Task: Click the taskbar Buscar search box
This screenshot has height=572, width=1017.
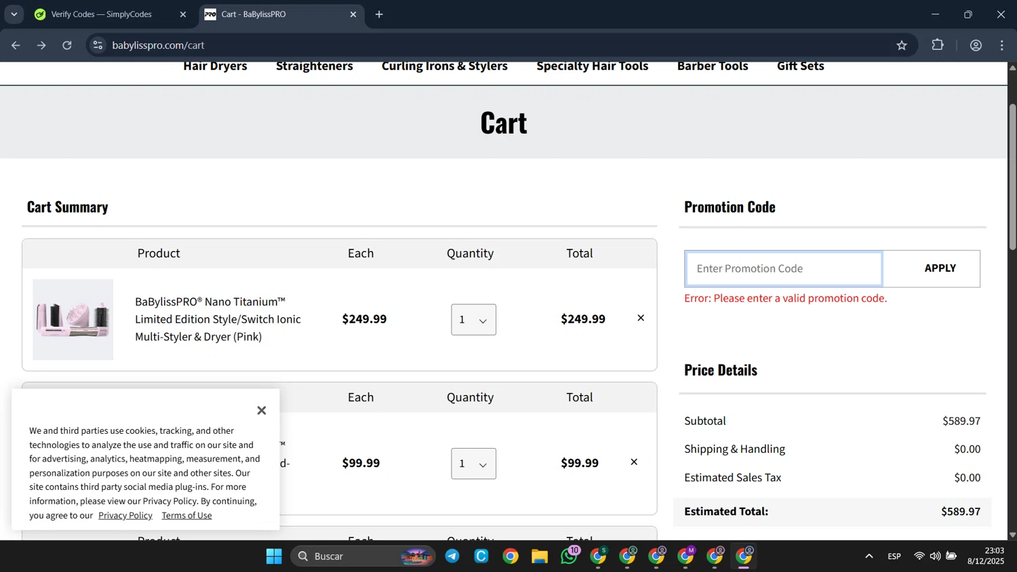Action: (x=363, y=556)
